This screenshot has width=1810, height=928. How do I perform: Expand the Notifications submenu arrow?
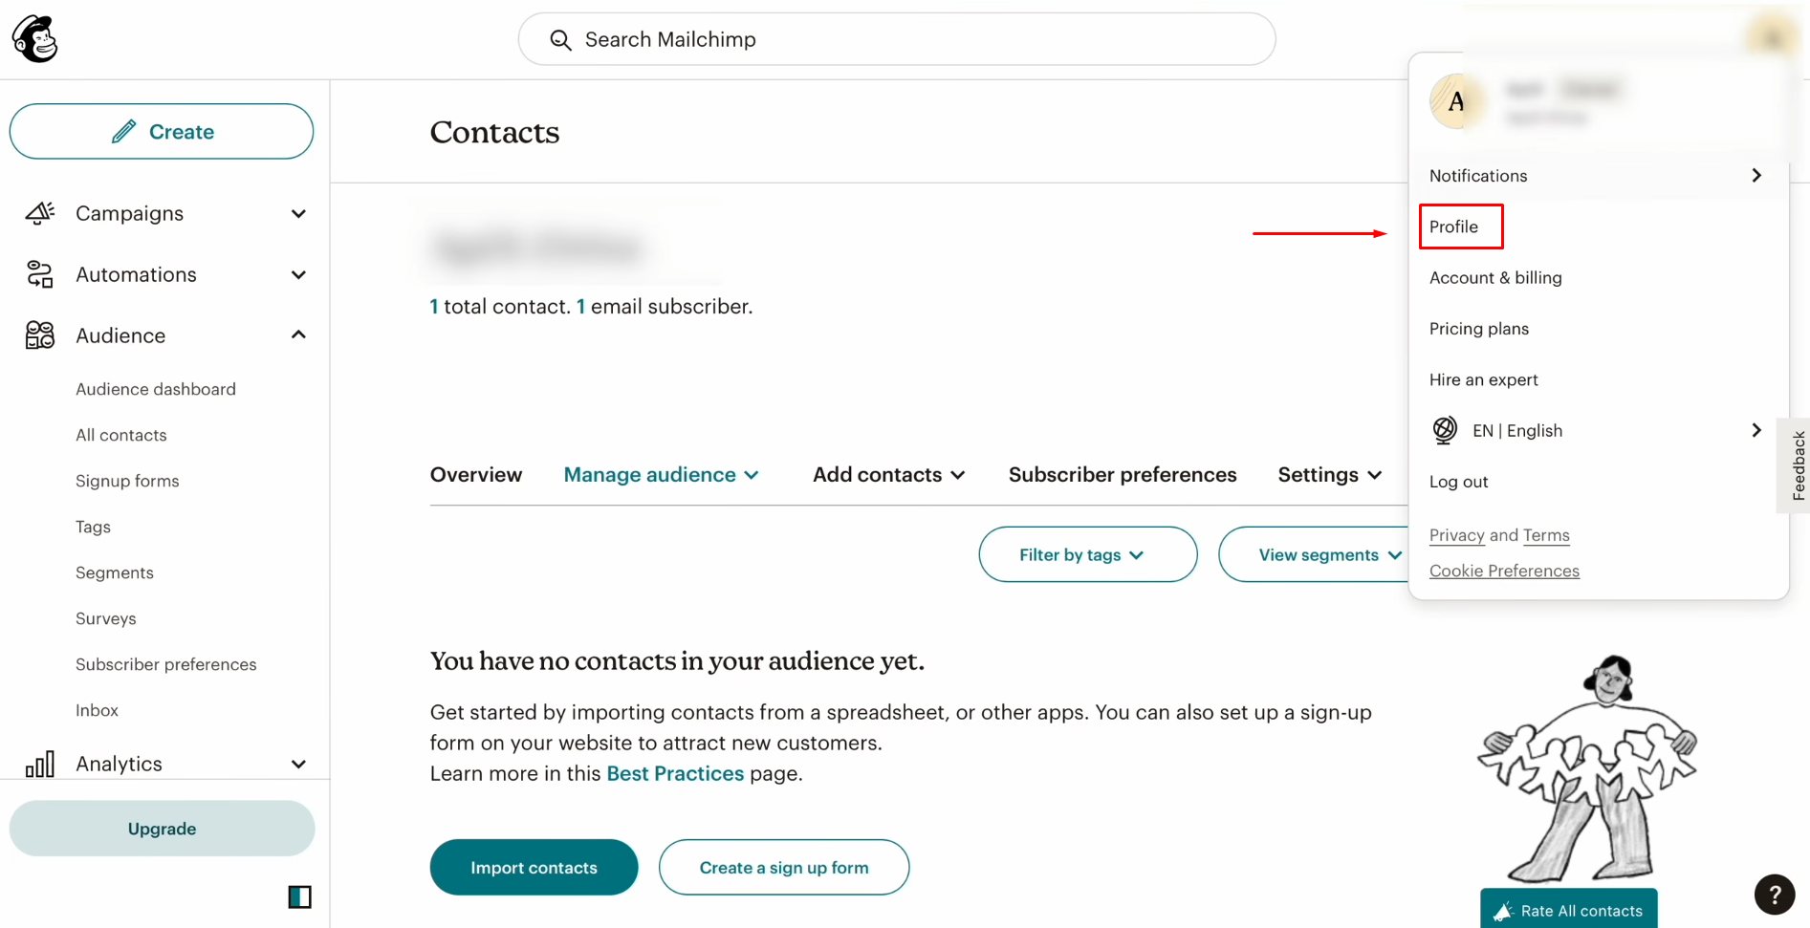(1756, 175)
